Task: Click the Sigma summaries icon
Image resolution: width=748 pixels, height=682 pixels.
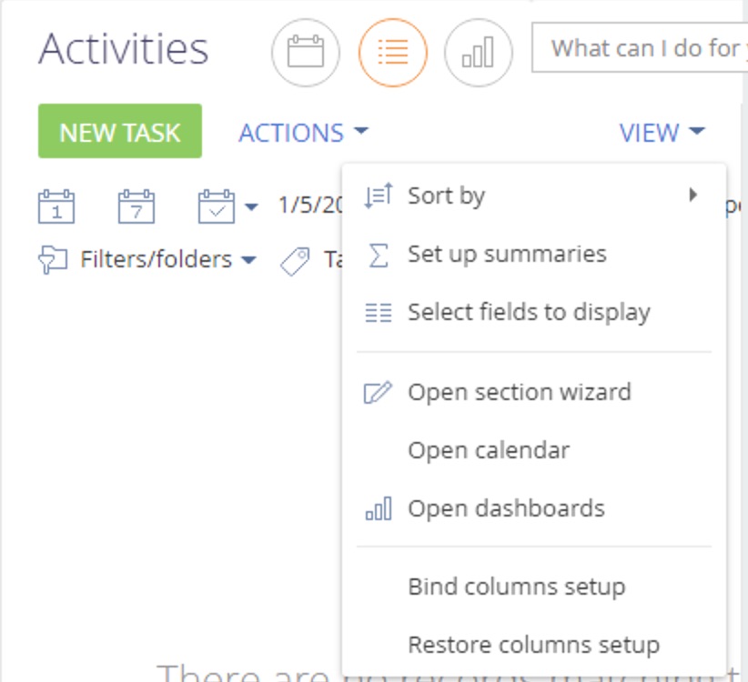Action: tap(379, 255)
